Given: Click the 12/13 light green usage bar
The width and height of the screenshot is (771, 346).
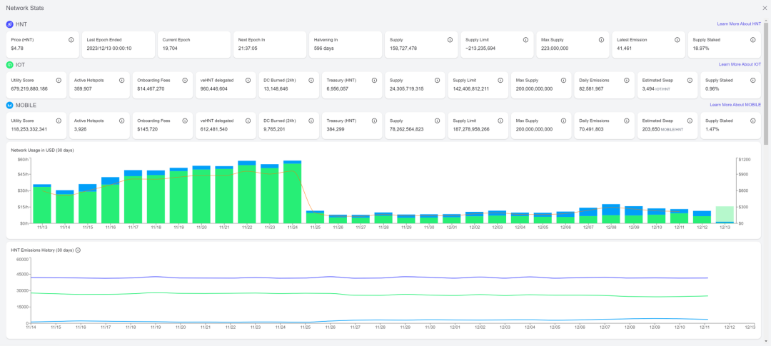Looking at the screenshot, I should point(725,215).
